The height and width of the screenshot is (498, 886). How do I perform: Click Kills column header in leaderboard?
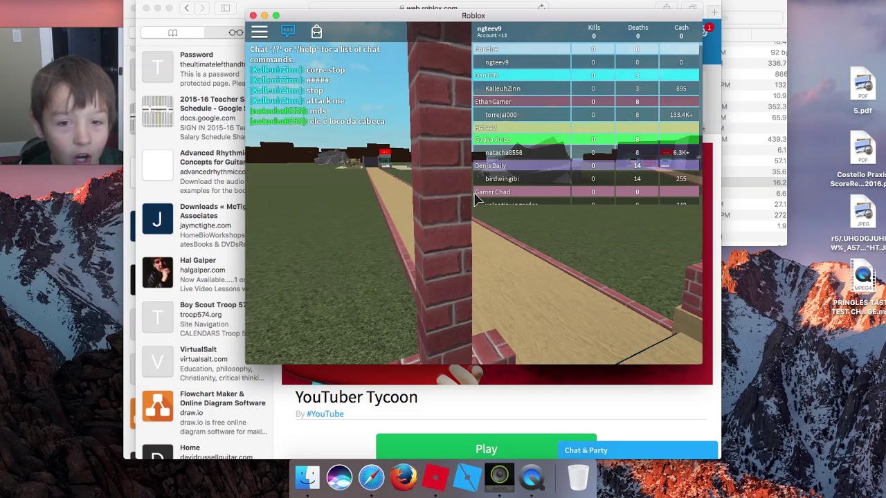(594, 28)
